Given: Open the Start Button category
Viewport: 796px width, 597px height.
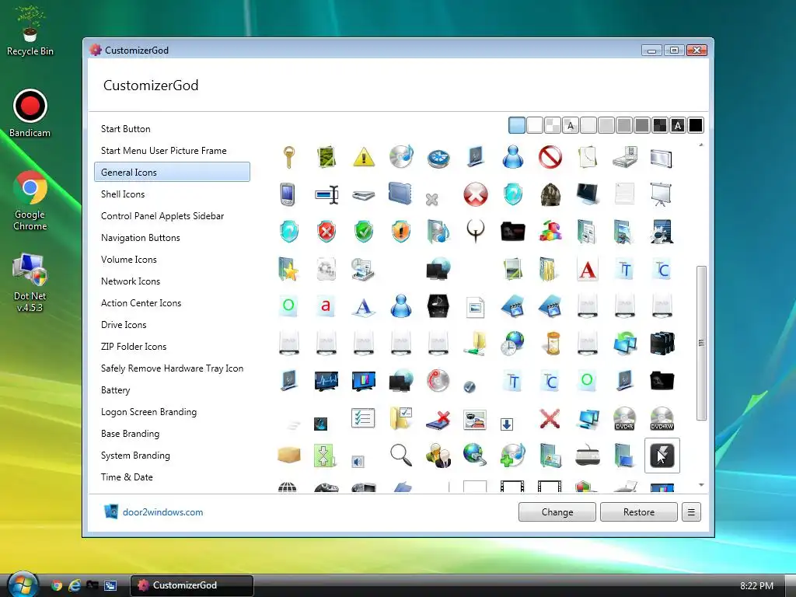Looking at the screenshot, I should pos(172,129).
